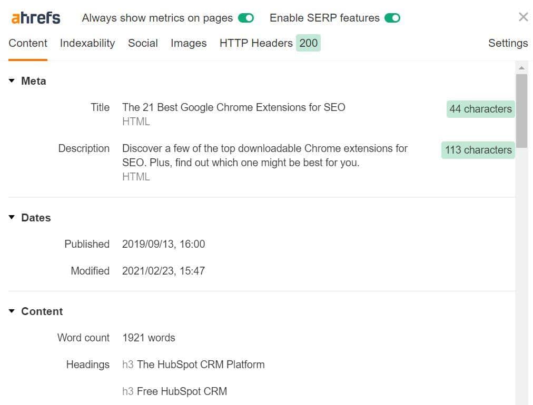This screenshot has height=405, width=533.
Task: Toggle Always show metrics on pages
Action: point(246,18)
